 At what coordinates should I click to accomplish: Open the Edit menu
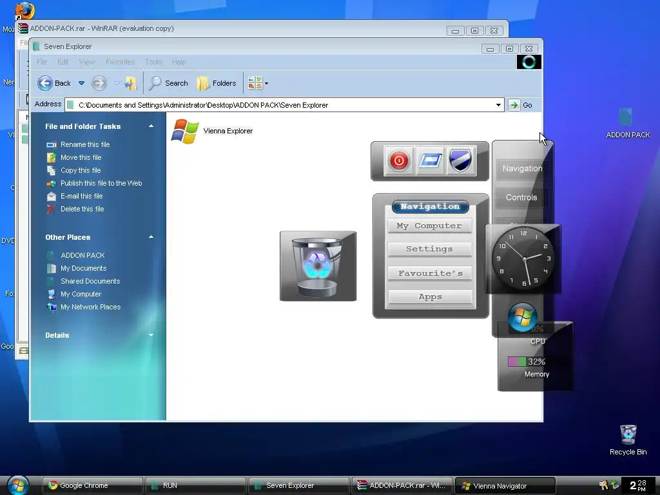click(63, 62)
